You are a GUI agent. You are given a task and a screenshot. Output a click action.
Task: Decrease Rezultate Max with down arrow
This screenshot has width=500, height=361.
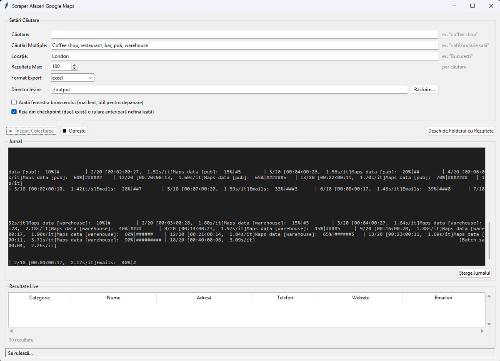[74, 68]
